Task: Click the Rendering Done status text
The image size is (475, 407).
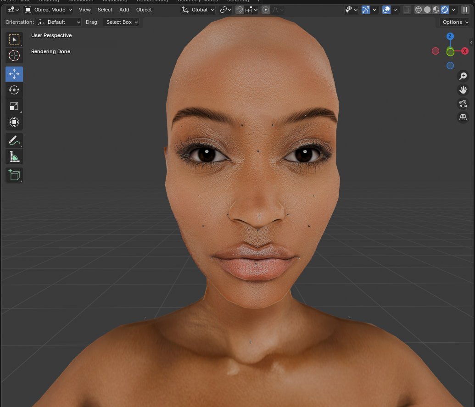Action: tap(51, 51)
